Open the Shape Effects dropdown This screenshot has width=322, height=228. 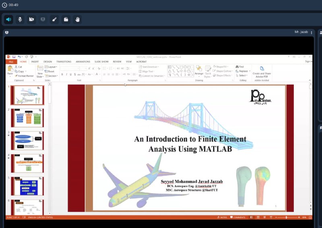[222, 75]
